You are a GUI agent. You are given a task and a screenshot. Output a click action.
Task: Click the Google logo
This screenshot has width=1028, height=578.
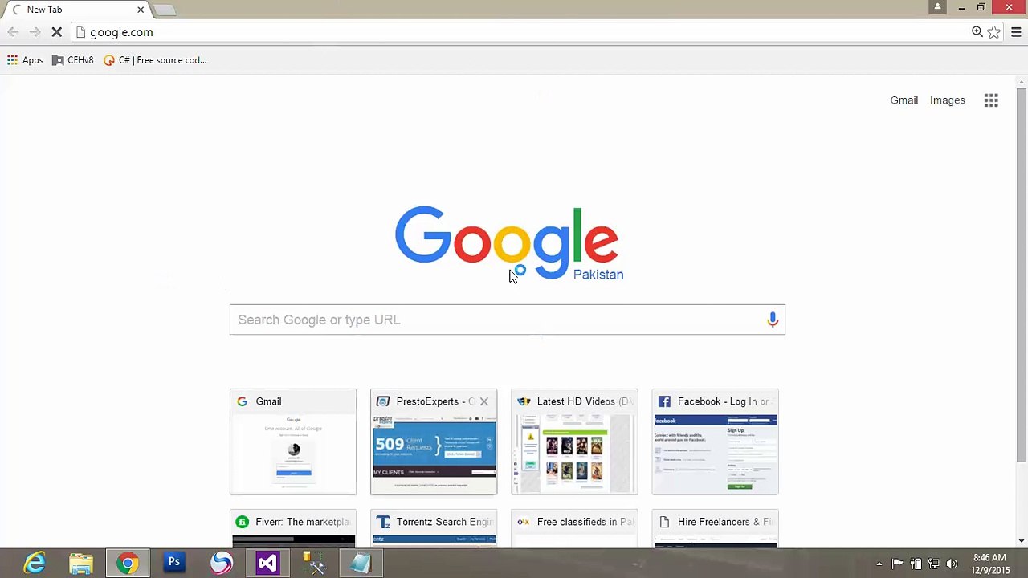(x=507, y=242)
